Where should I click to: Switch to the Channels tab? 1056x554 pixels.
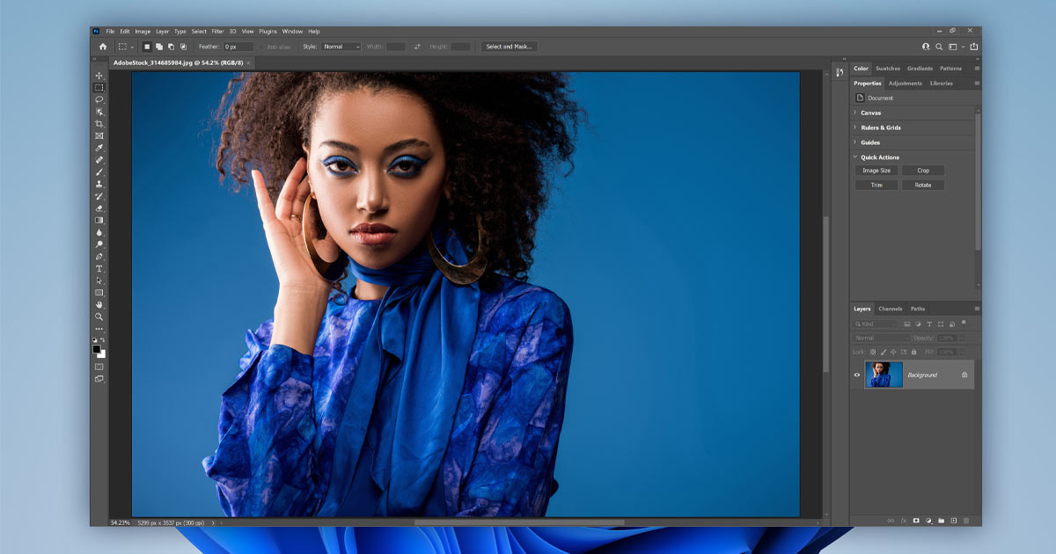pos(890,309)
